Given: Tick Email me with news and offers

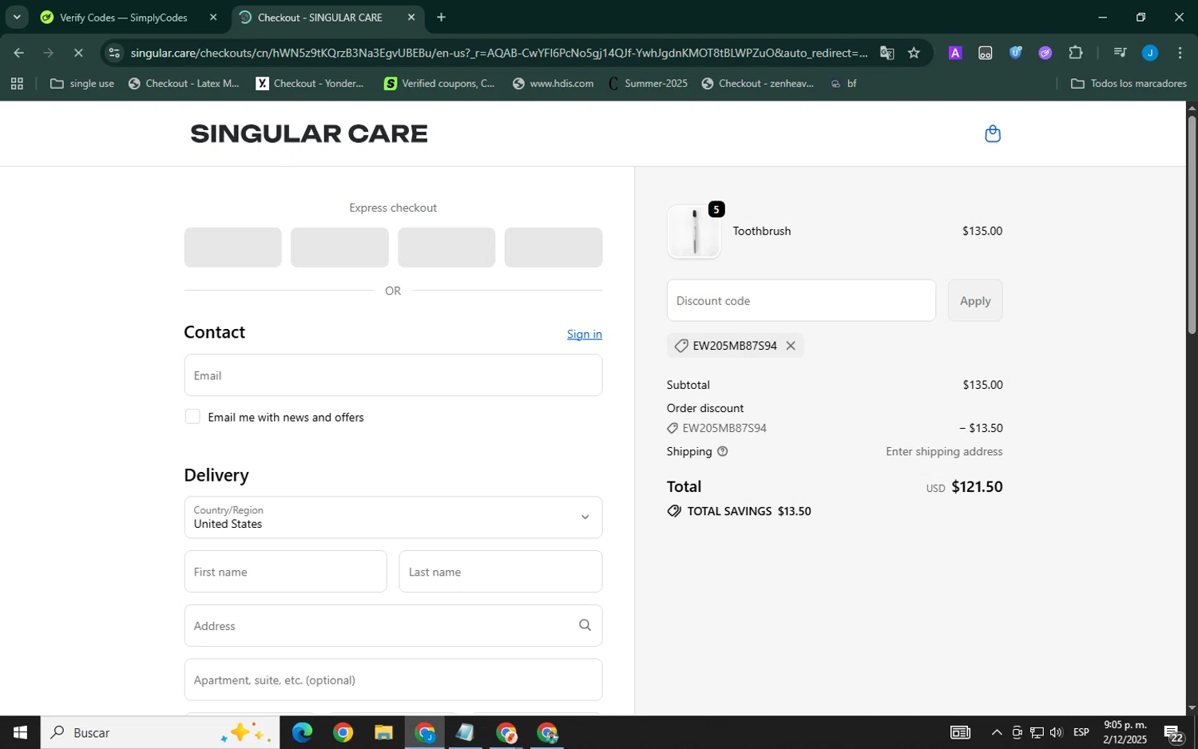Looking at the screenshot, I should [x=192, y=417].
